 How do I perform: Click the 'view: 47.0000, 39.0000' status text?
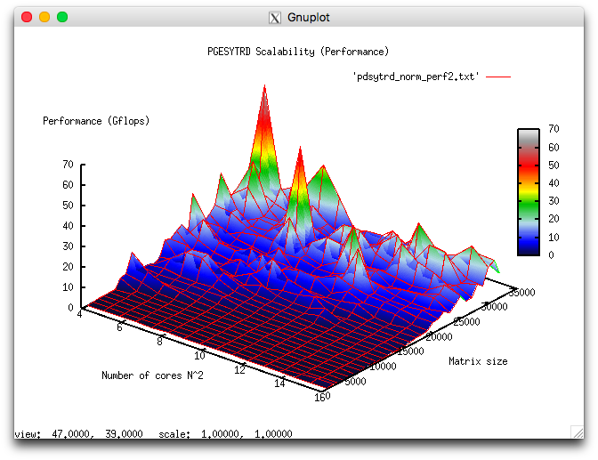coord(78,433)
